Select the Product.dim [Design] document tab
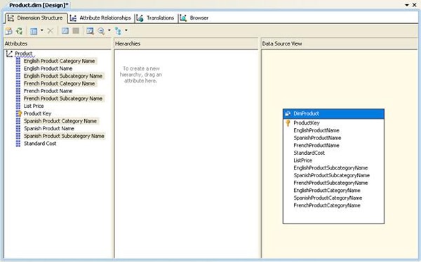Viewport: 421px width, 262px height. point(39,5)
